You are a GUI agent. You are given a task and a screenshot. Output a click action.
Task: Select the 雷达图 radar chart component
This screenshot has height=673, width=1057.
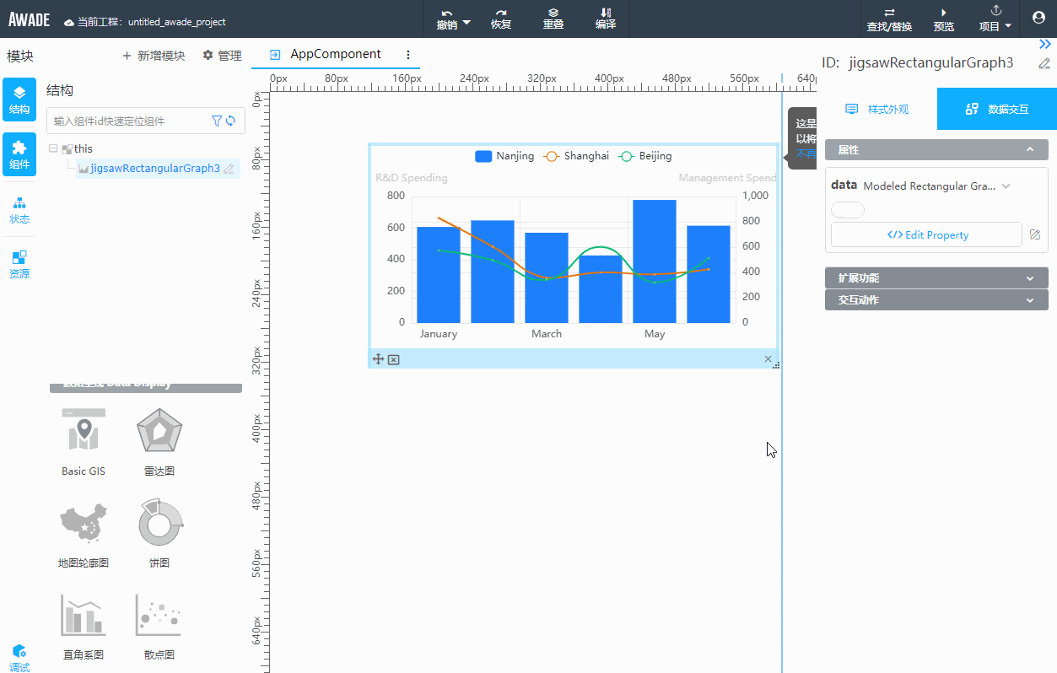coord(159,441)
